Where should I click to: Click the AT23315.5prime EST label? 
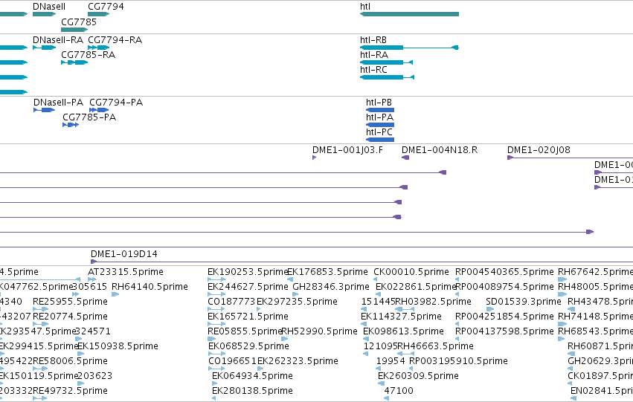[126, 272]
